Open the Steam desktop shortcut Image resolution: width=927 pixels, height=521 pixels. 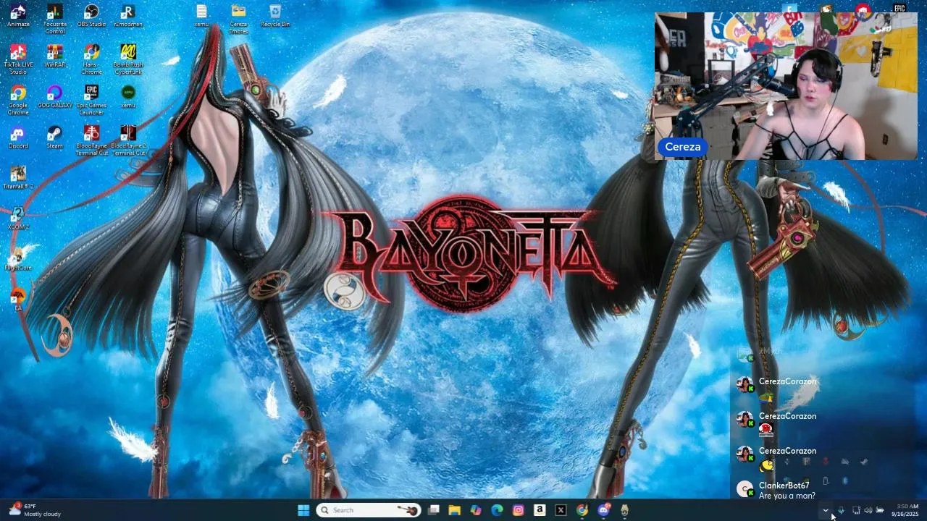54,137
